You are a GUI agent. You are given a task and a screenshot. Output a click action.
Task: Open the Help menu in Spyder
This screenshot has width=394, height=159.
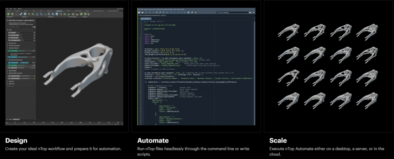pos(183,9)
